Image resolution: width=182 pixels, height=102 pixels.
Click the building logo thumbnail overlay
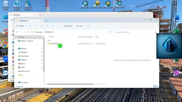pyautogui.click(x=169, y=46)
